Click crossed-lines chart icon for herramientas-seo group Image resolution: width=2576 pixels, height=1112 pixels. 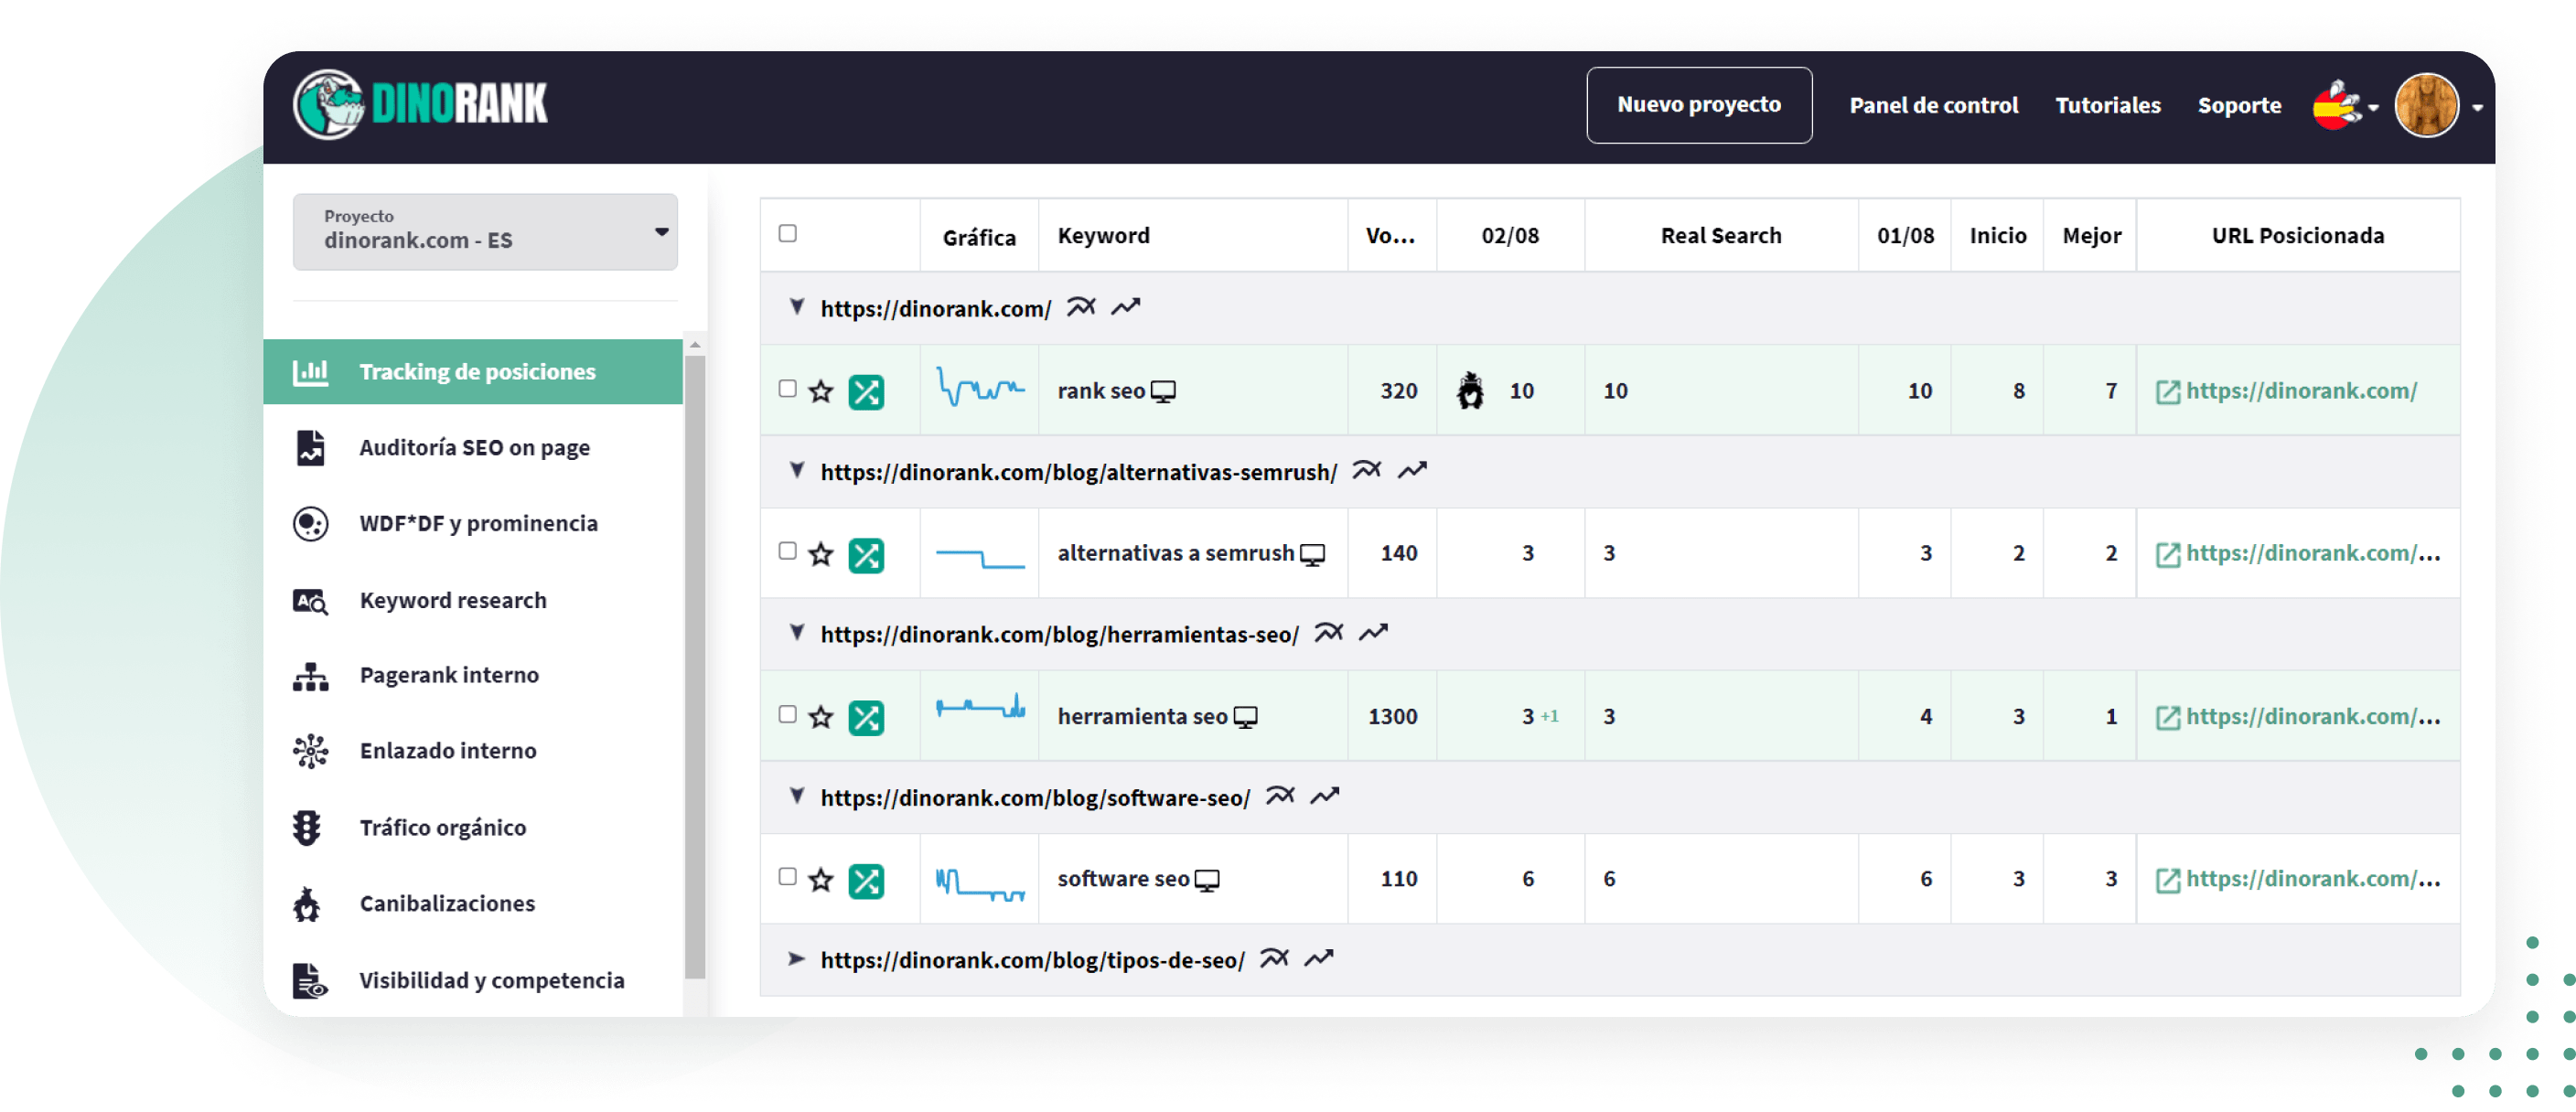tap(1328, 633)
